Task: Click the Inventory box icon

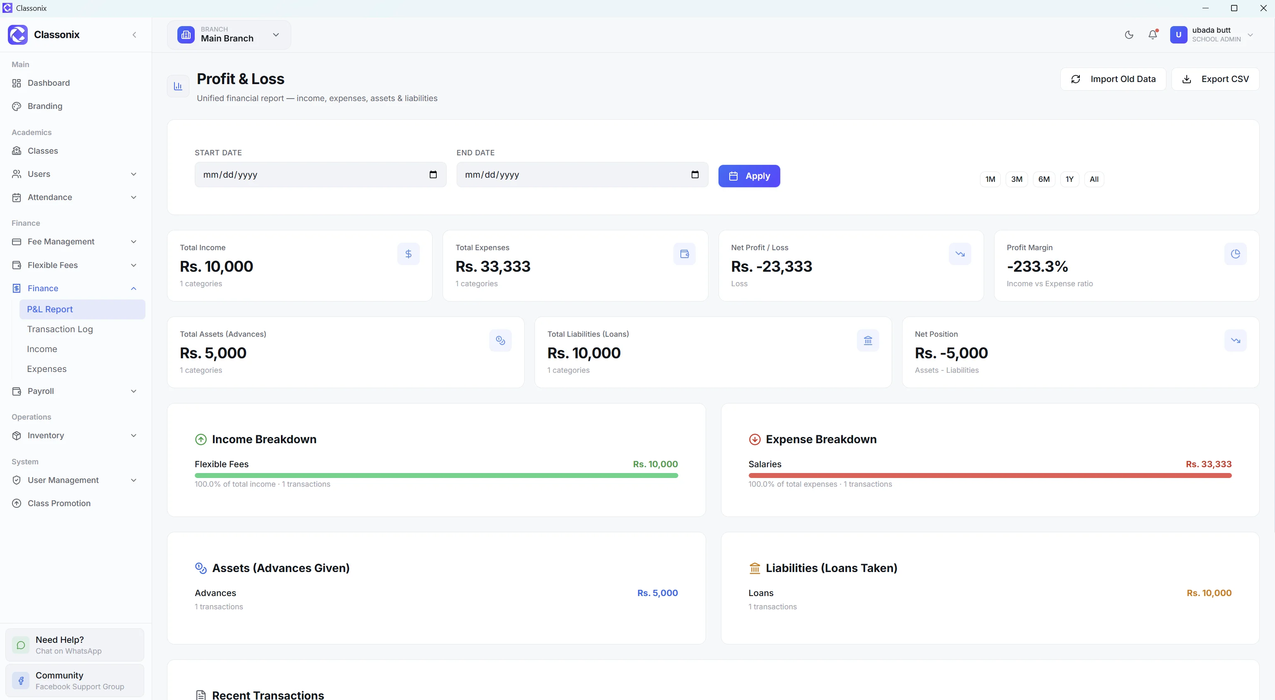Action: (16, 436)
